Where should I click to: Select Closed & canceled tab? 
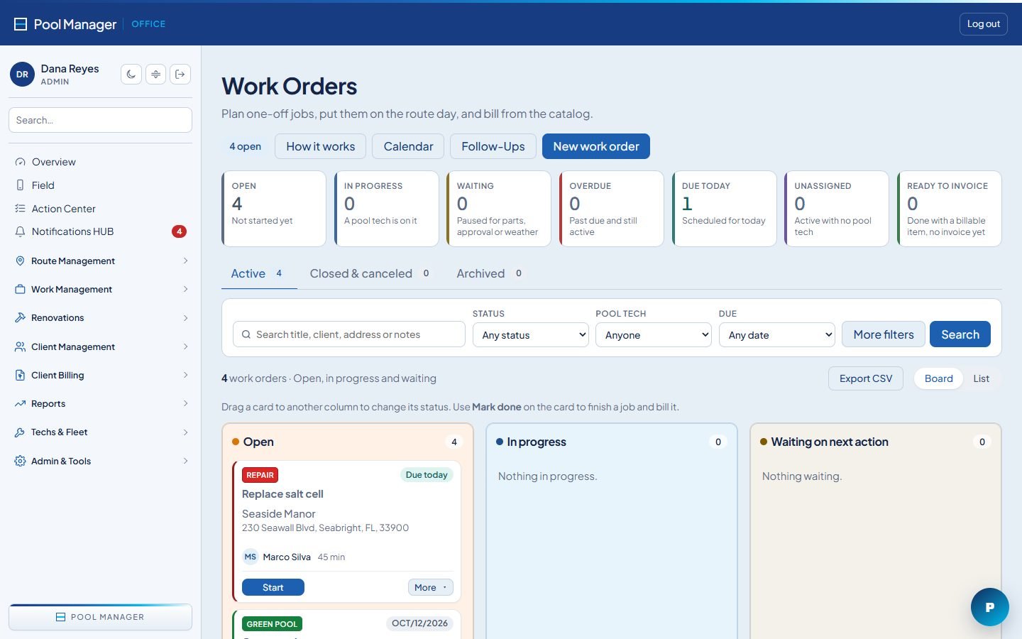[x=369, y=273]
